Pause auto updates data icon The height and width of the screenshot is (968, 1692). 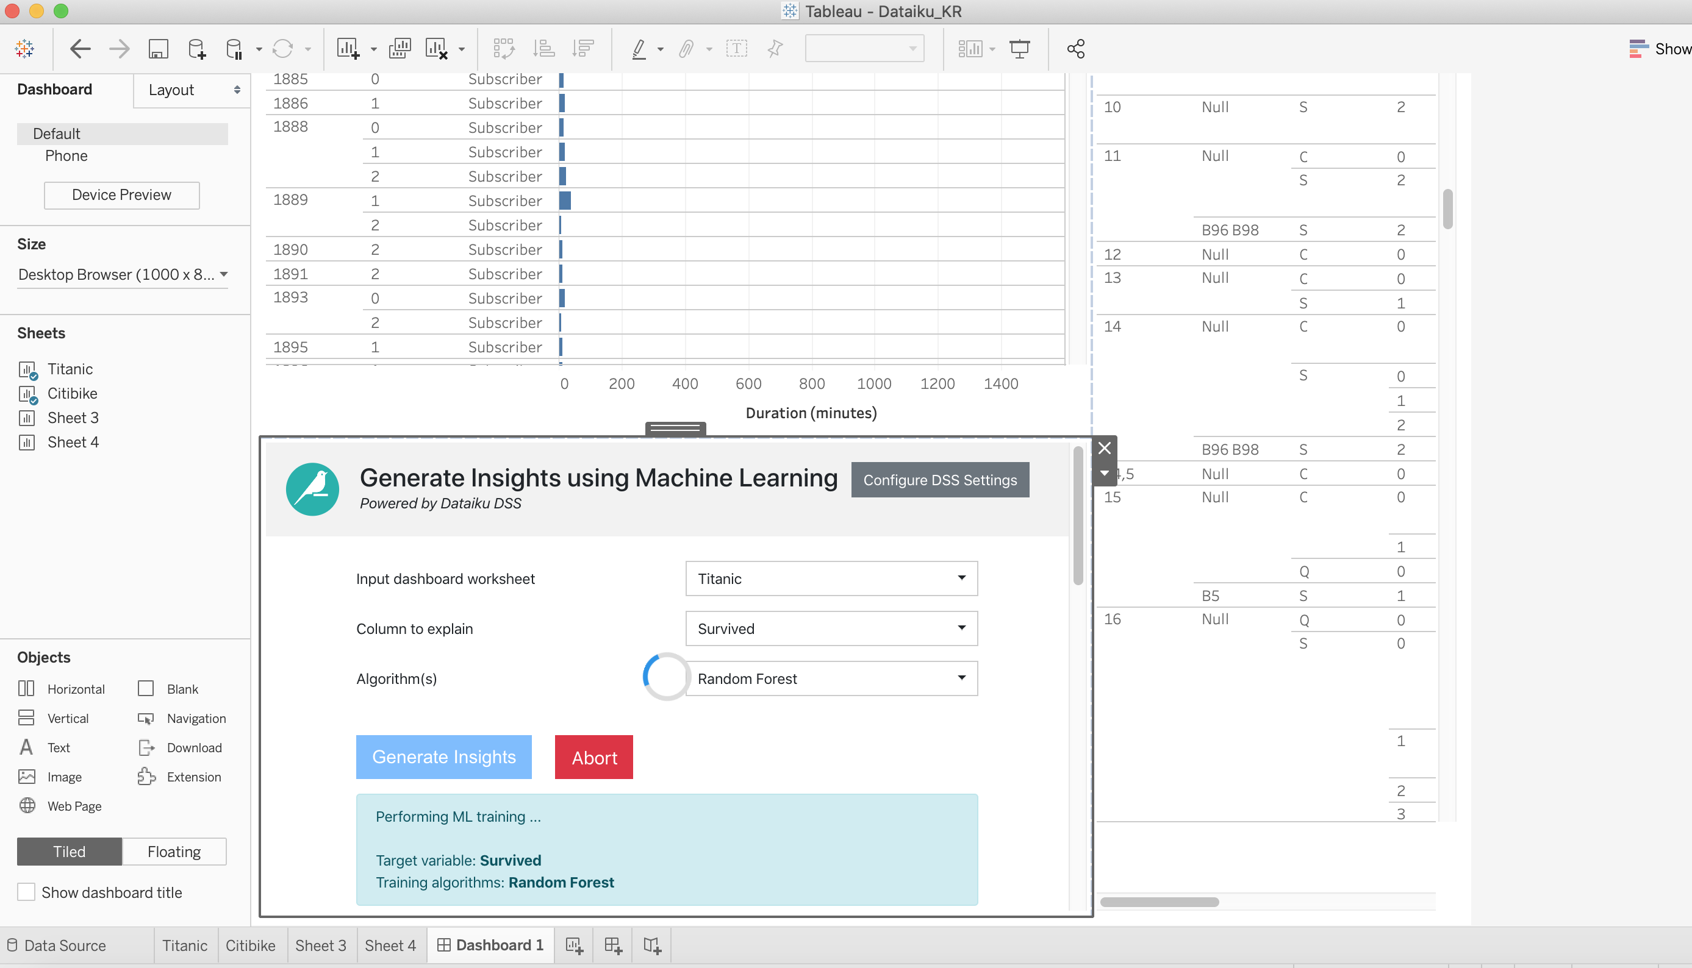click(234, 49)
